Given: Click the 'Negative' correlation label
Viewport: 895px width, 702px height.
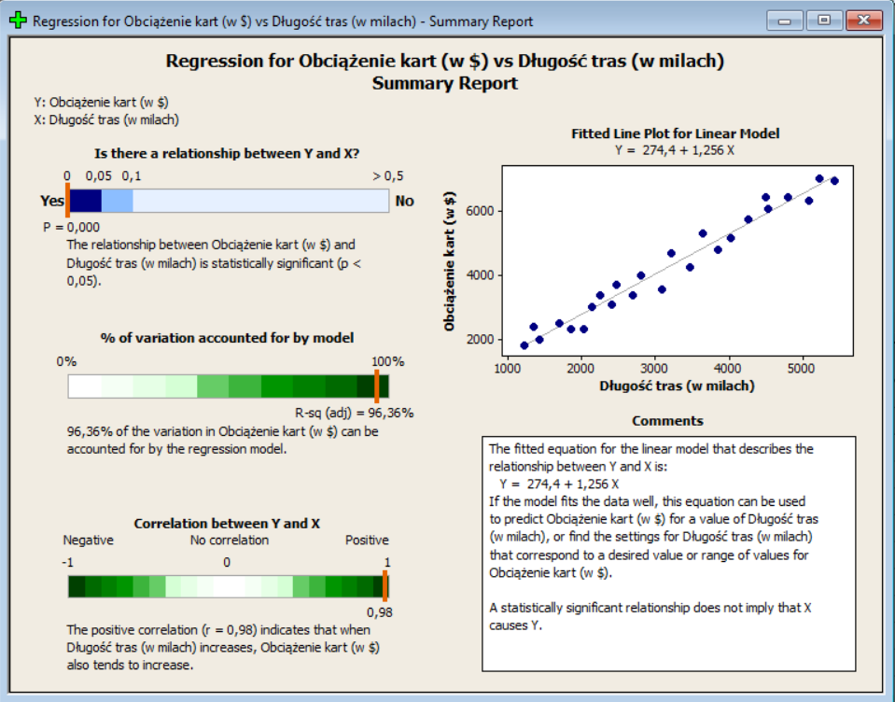Looking at the screenshot, I should pyautogui.click(x=88, y=540).
